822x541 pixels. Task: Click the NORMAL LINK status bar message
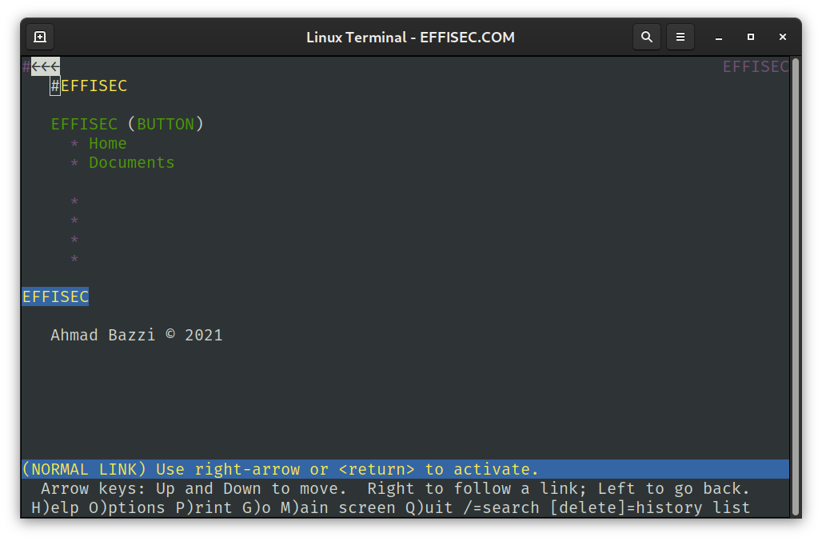(278, 469)
